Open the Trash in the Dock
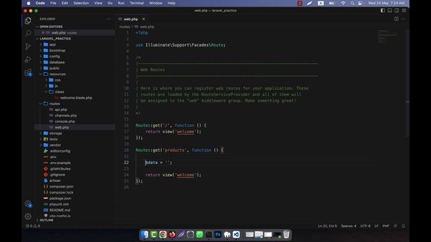Viewport: 431px width, 242px height. coord(286,235)
